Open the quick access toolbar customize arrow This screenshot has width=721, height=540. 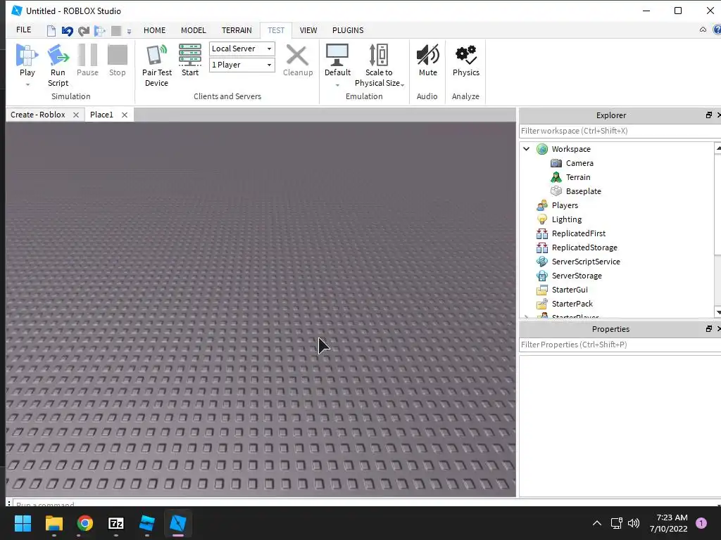coord(130,32)
